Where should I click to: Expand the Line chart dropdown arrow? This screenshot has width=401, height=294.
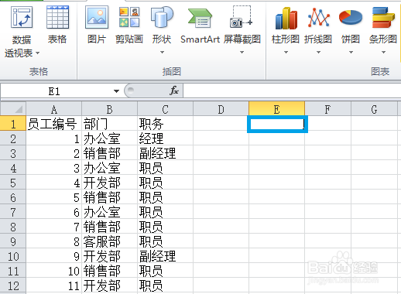(x=318, y=53)
